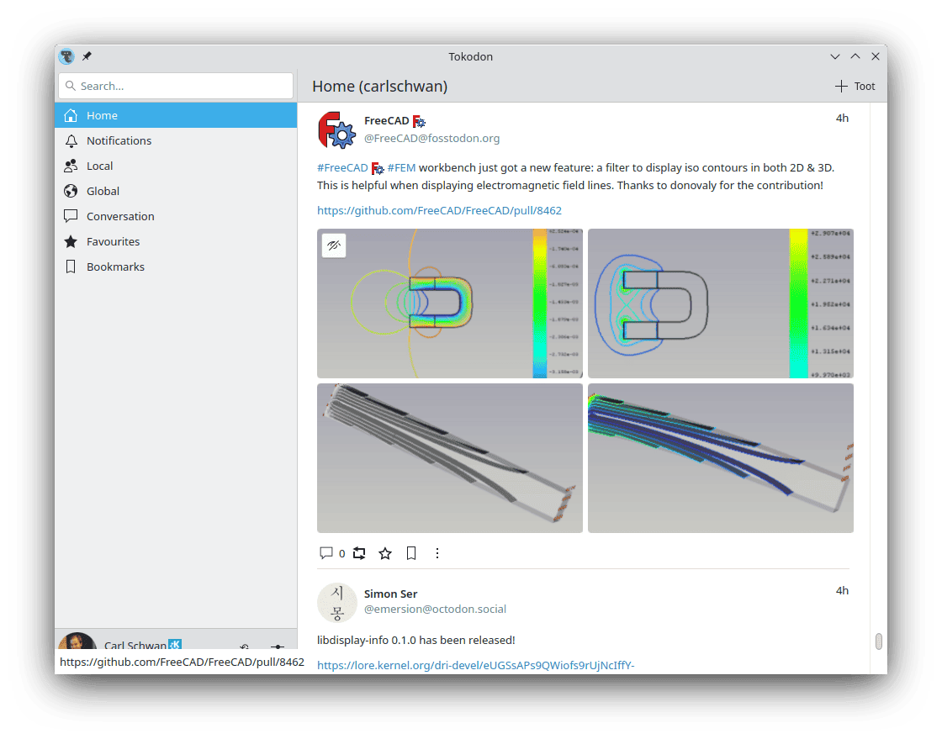Click the Tokodon app icon in title bar

66,56
